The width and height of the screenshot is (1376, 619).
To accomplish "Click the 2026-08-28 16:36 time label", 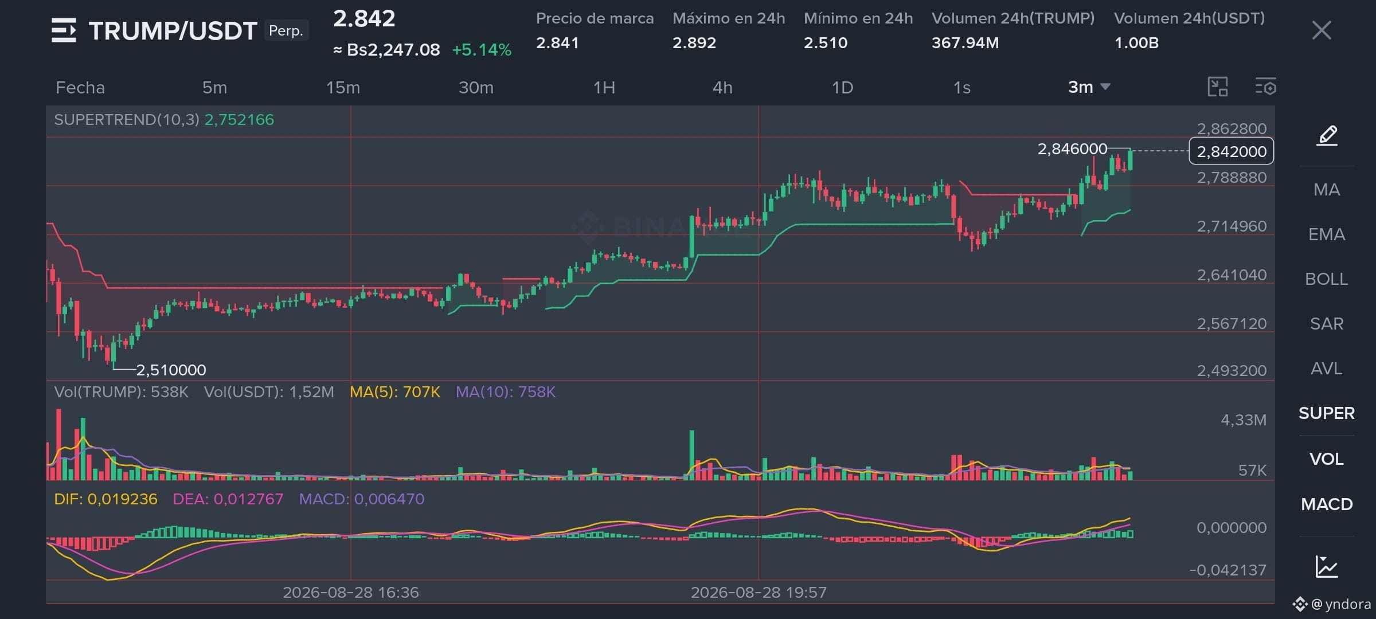I will coord(351,593).
